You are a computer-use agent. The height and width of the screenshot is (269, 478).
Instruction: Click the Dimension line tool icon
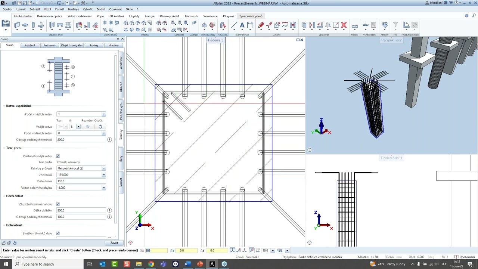point(250,25)
